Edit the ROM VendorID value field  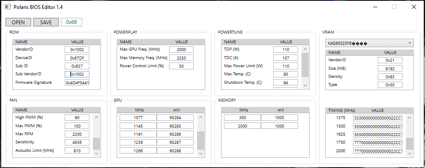coord(77,50)
